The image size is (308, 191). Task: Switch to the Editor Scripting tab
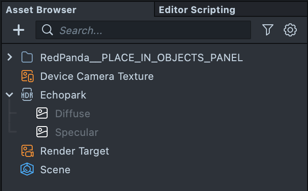point(197,10)
